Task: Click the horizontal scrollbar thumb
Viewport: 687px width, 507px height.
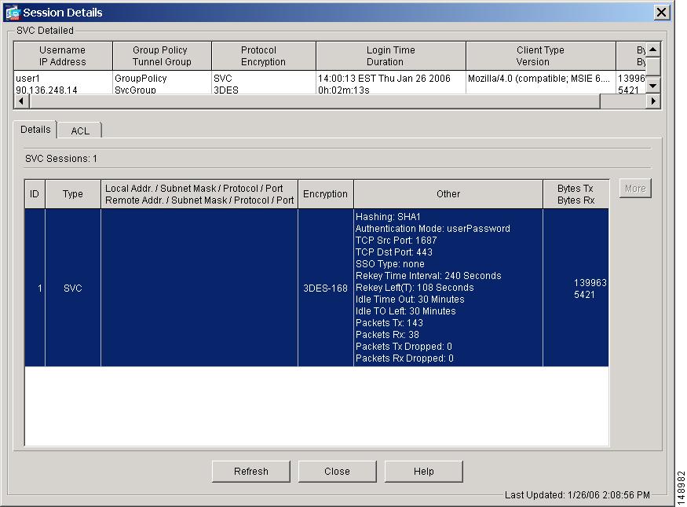Action: click(314, 101)
